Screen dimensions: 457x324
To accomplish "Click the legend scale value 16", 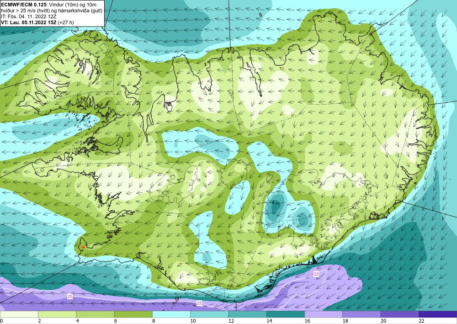I will 307,321.
